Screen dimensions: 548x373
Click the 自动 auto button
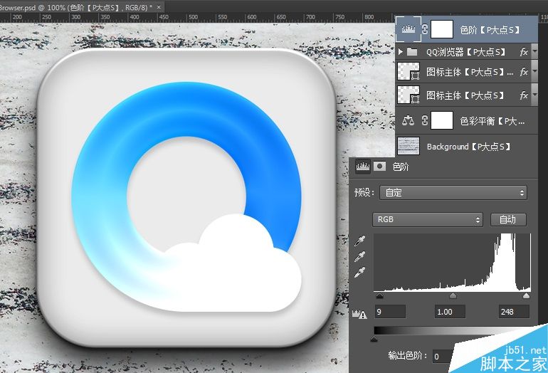click(508, 219)
